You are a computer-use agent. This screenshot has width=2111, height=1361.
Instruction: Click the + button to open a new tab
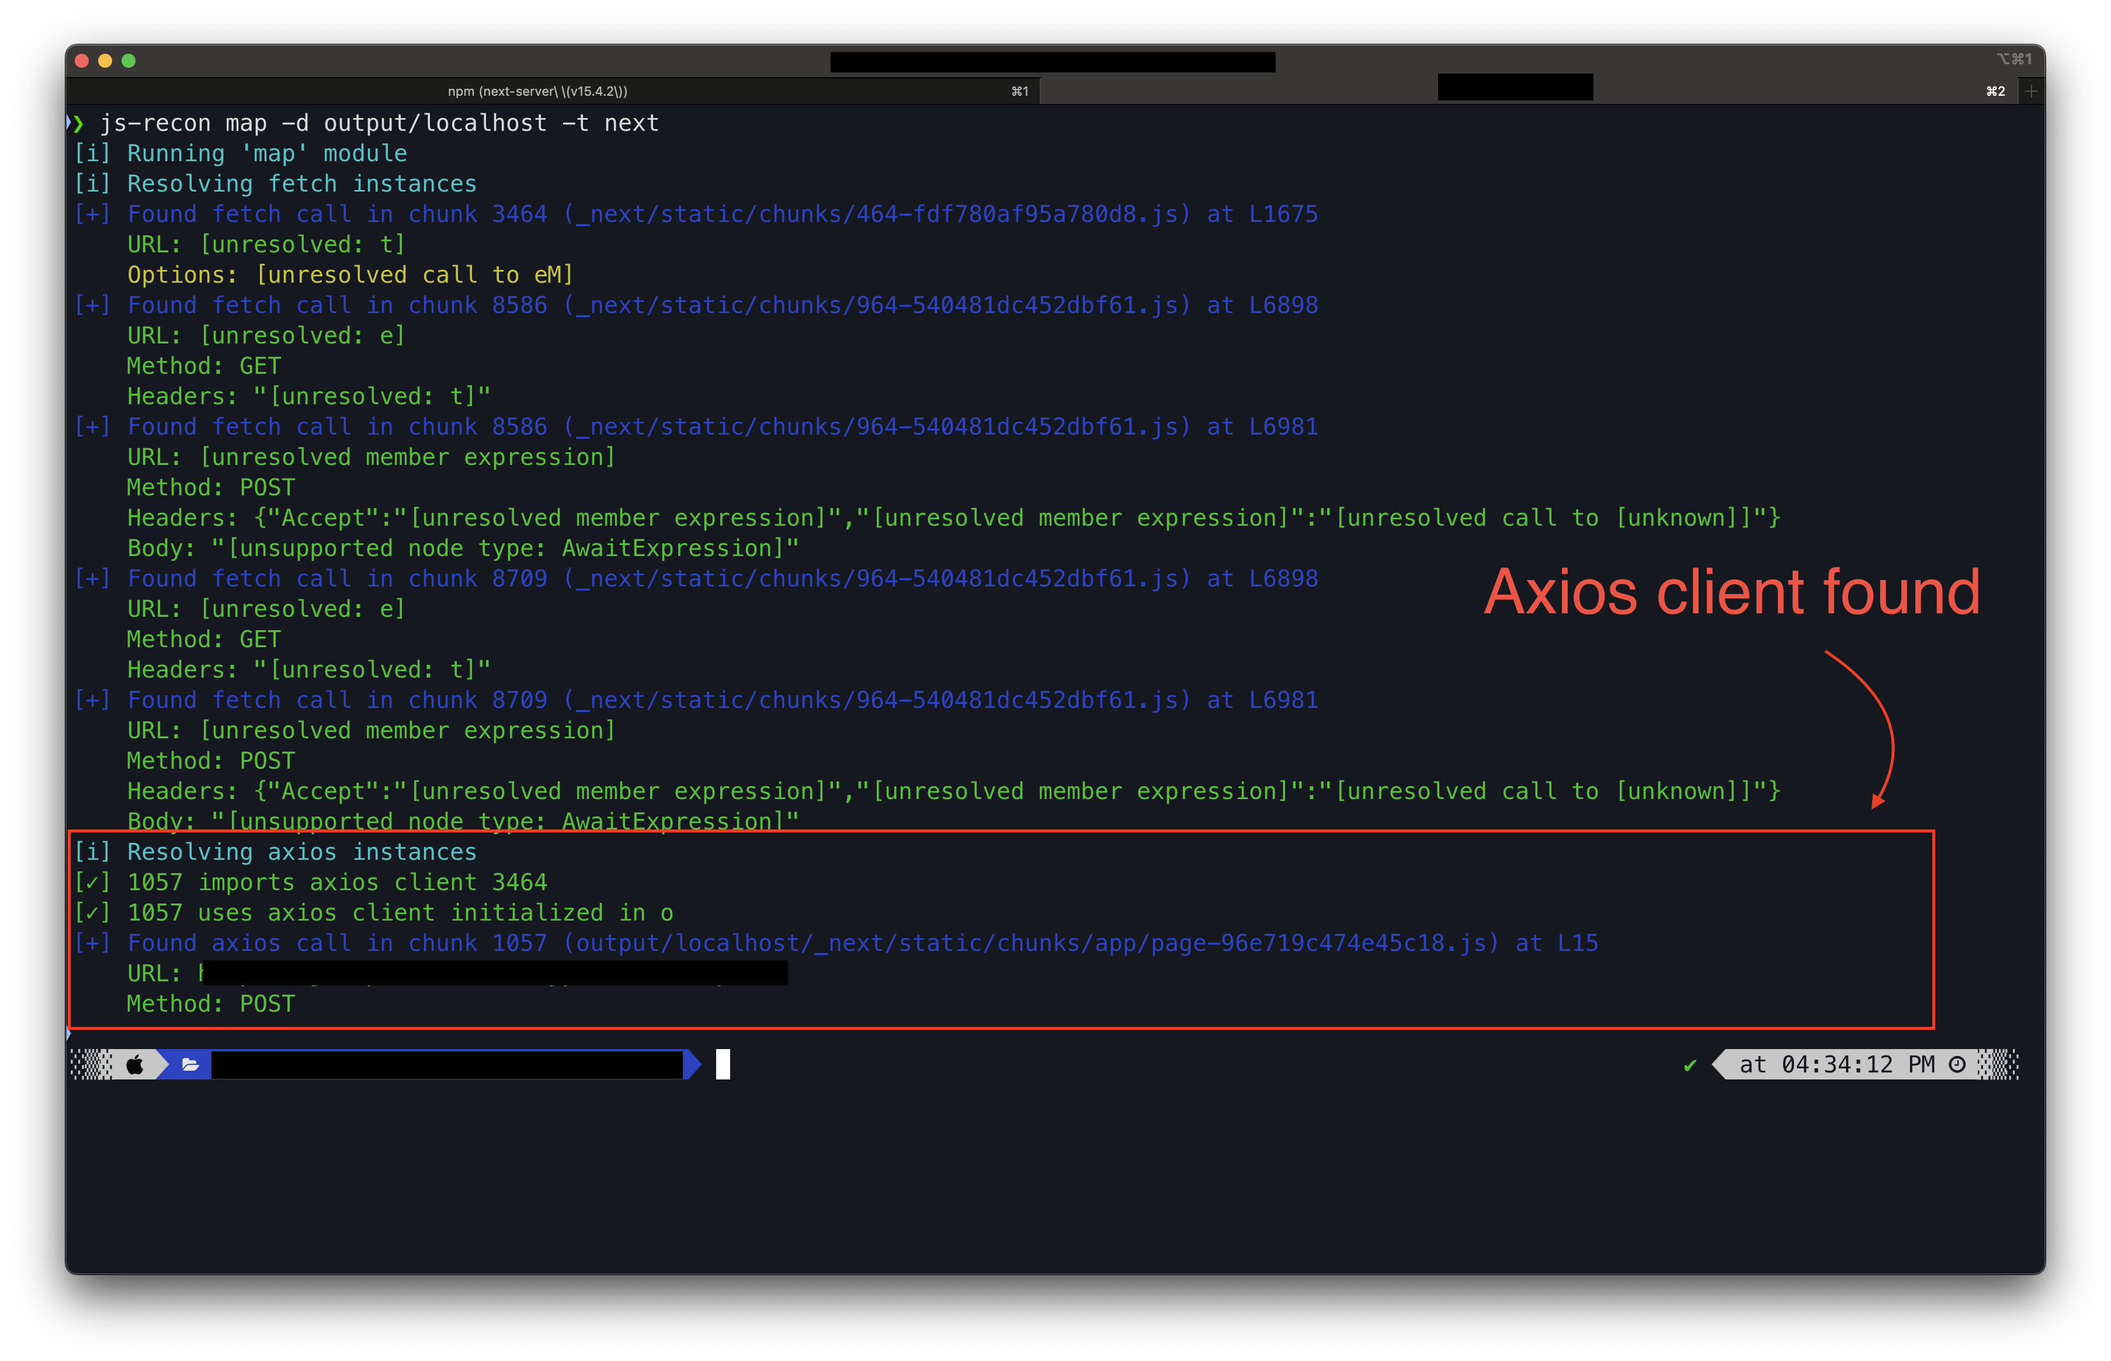coord(2032,90)
